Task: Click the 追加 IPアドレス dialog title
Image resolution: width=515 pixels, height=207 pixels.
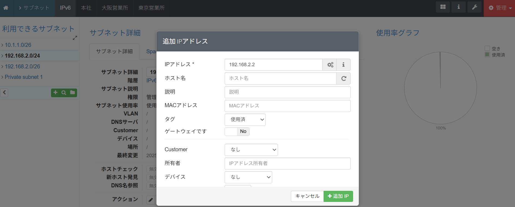Action: [185, 41]
